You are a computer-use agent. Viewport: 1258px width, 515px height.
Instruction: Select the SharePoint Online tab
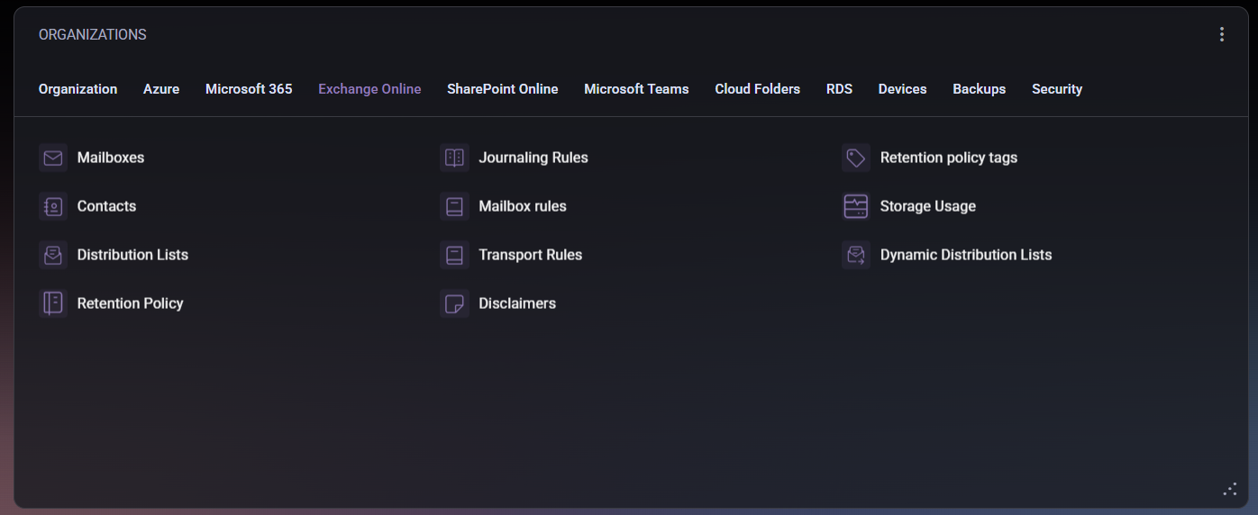(x=502, y=89)
